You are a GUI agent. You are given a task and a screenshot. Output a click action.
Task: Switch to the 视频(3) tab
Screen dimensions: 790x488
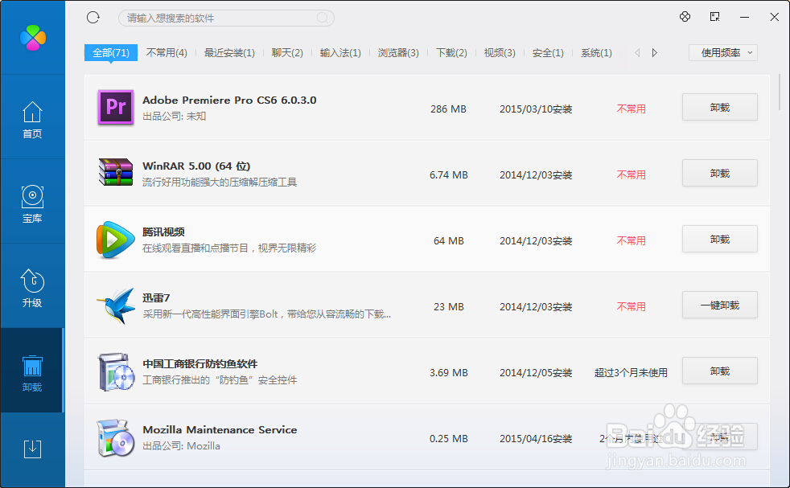click(500, 52)
